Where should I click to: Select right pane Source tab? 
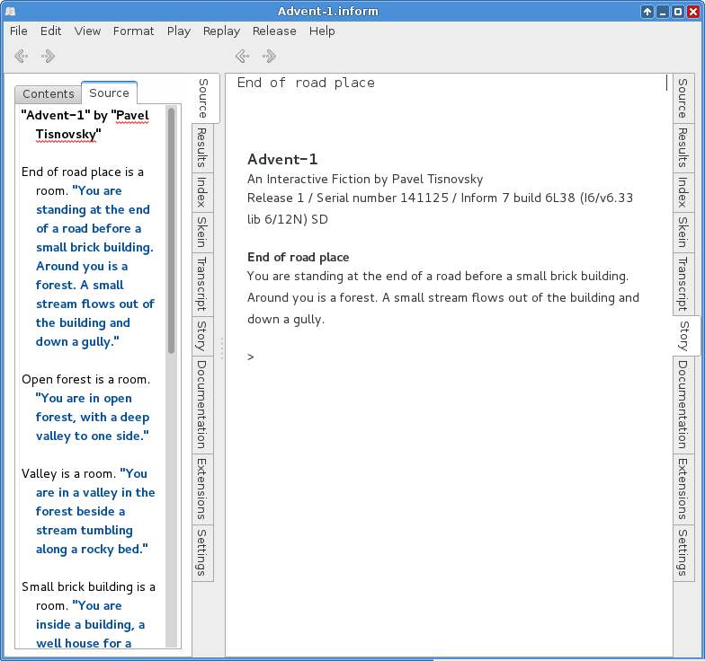[683, 99]
